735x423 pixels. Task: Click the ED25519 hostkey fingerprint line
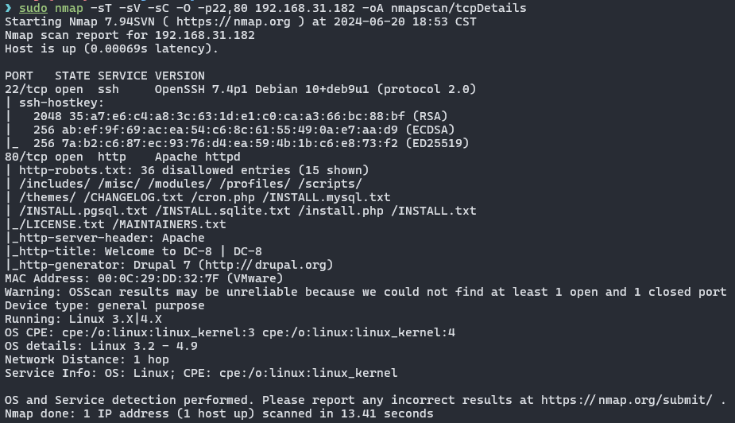point(251,143)
